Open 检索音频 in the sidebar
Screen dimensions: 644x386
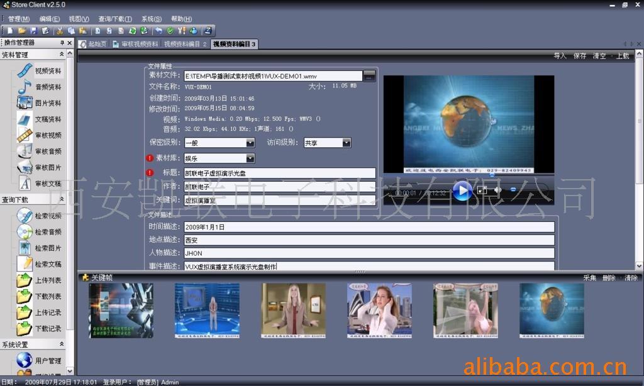point(40,231)
